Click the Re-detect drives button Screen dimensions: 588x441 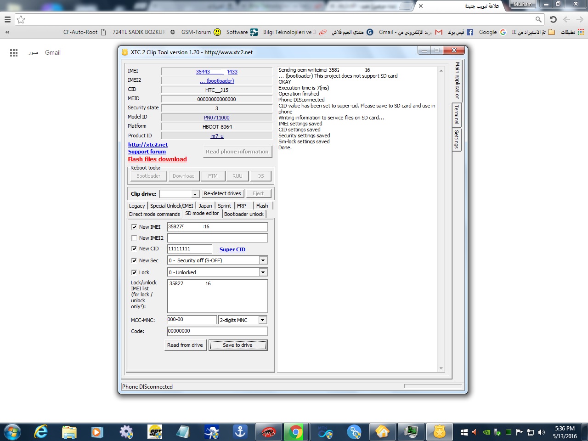222,193
